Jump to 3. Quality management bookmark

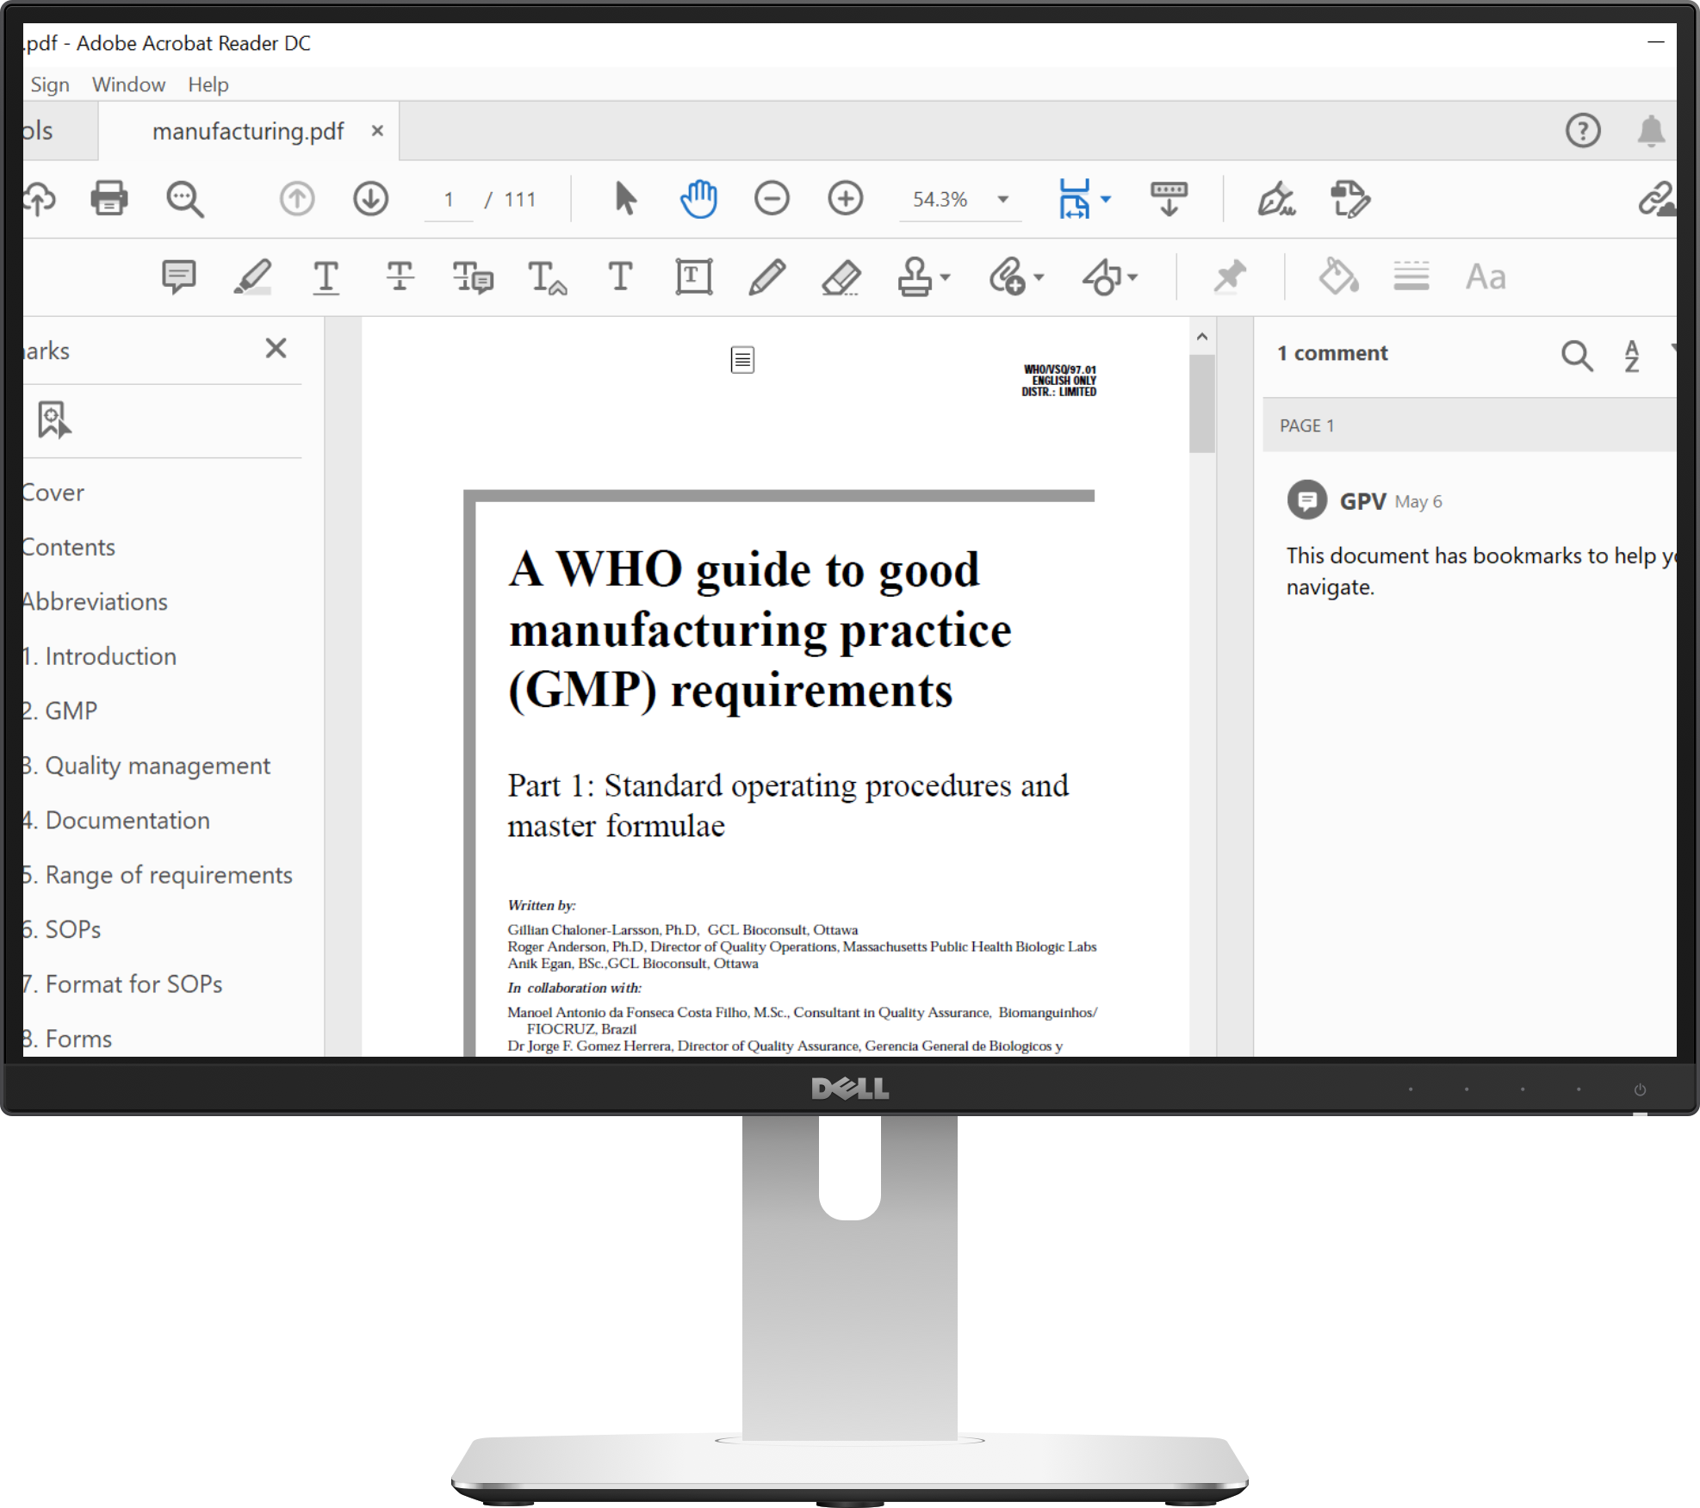tap(146, 766)
